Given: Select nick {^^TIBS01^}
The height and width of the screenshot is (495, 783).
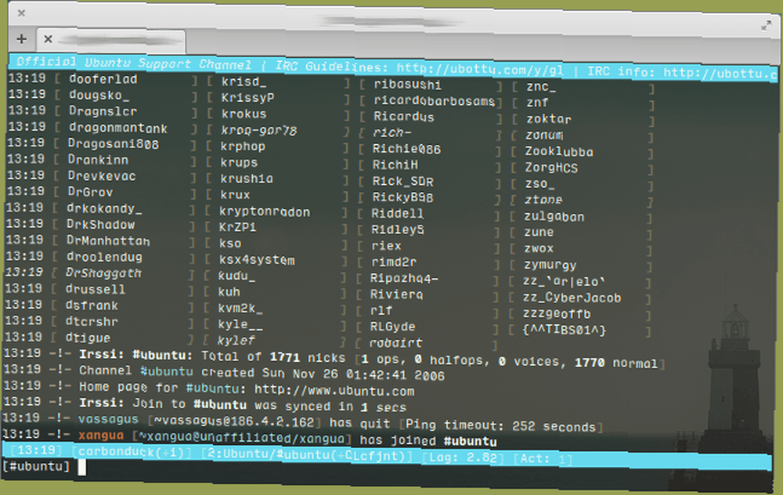Looking at the screenshot, I should 565,331.
